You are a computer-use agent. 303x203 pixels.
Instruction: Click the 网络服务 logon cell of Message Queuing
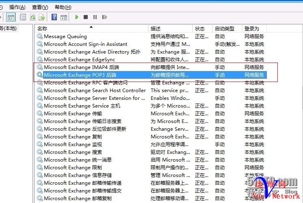point(254,36)
